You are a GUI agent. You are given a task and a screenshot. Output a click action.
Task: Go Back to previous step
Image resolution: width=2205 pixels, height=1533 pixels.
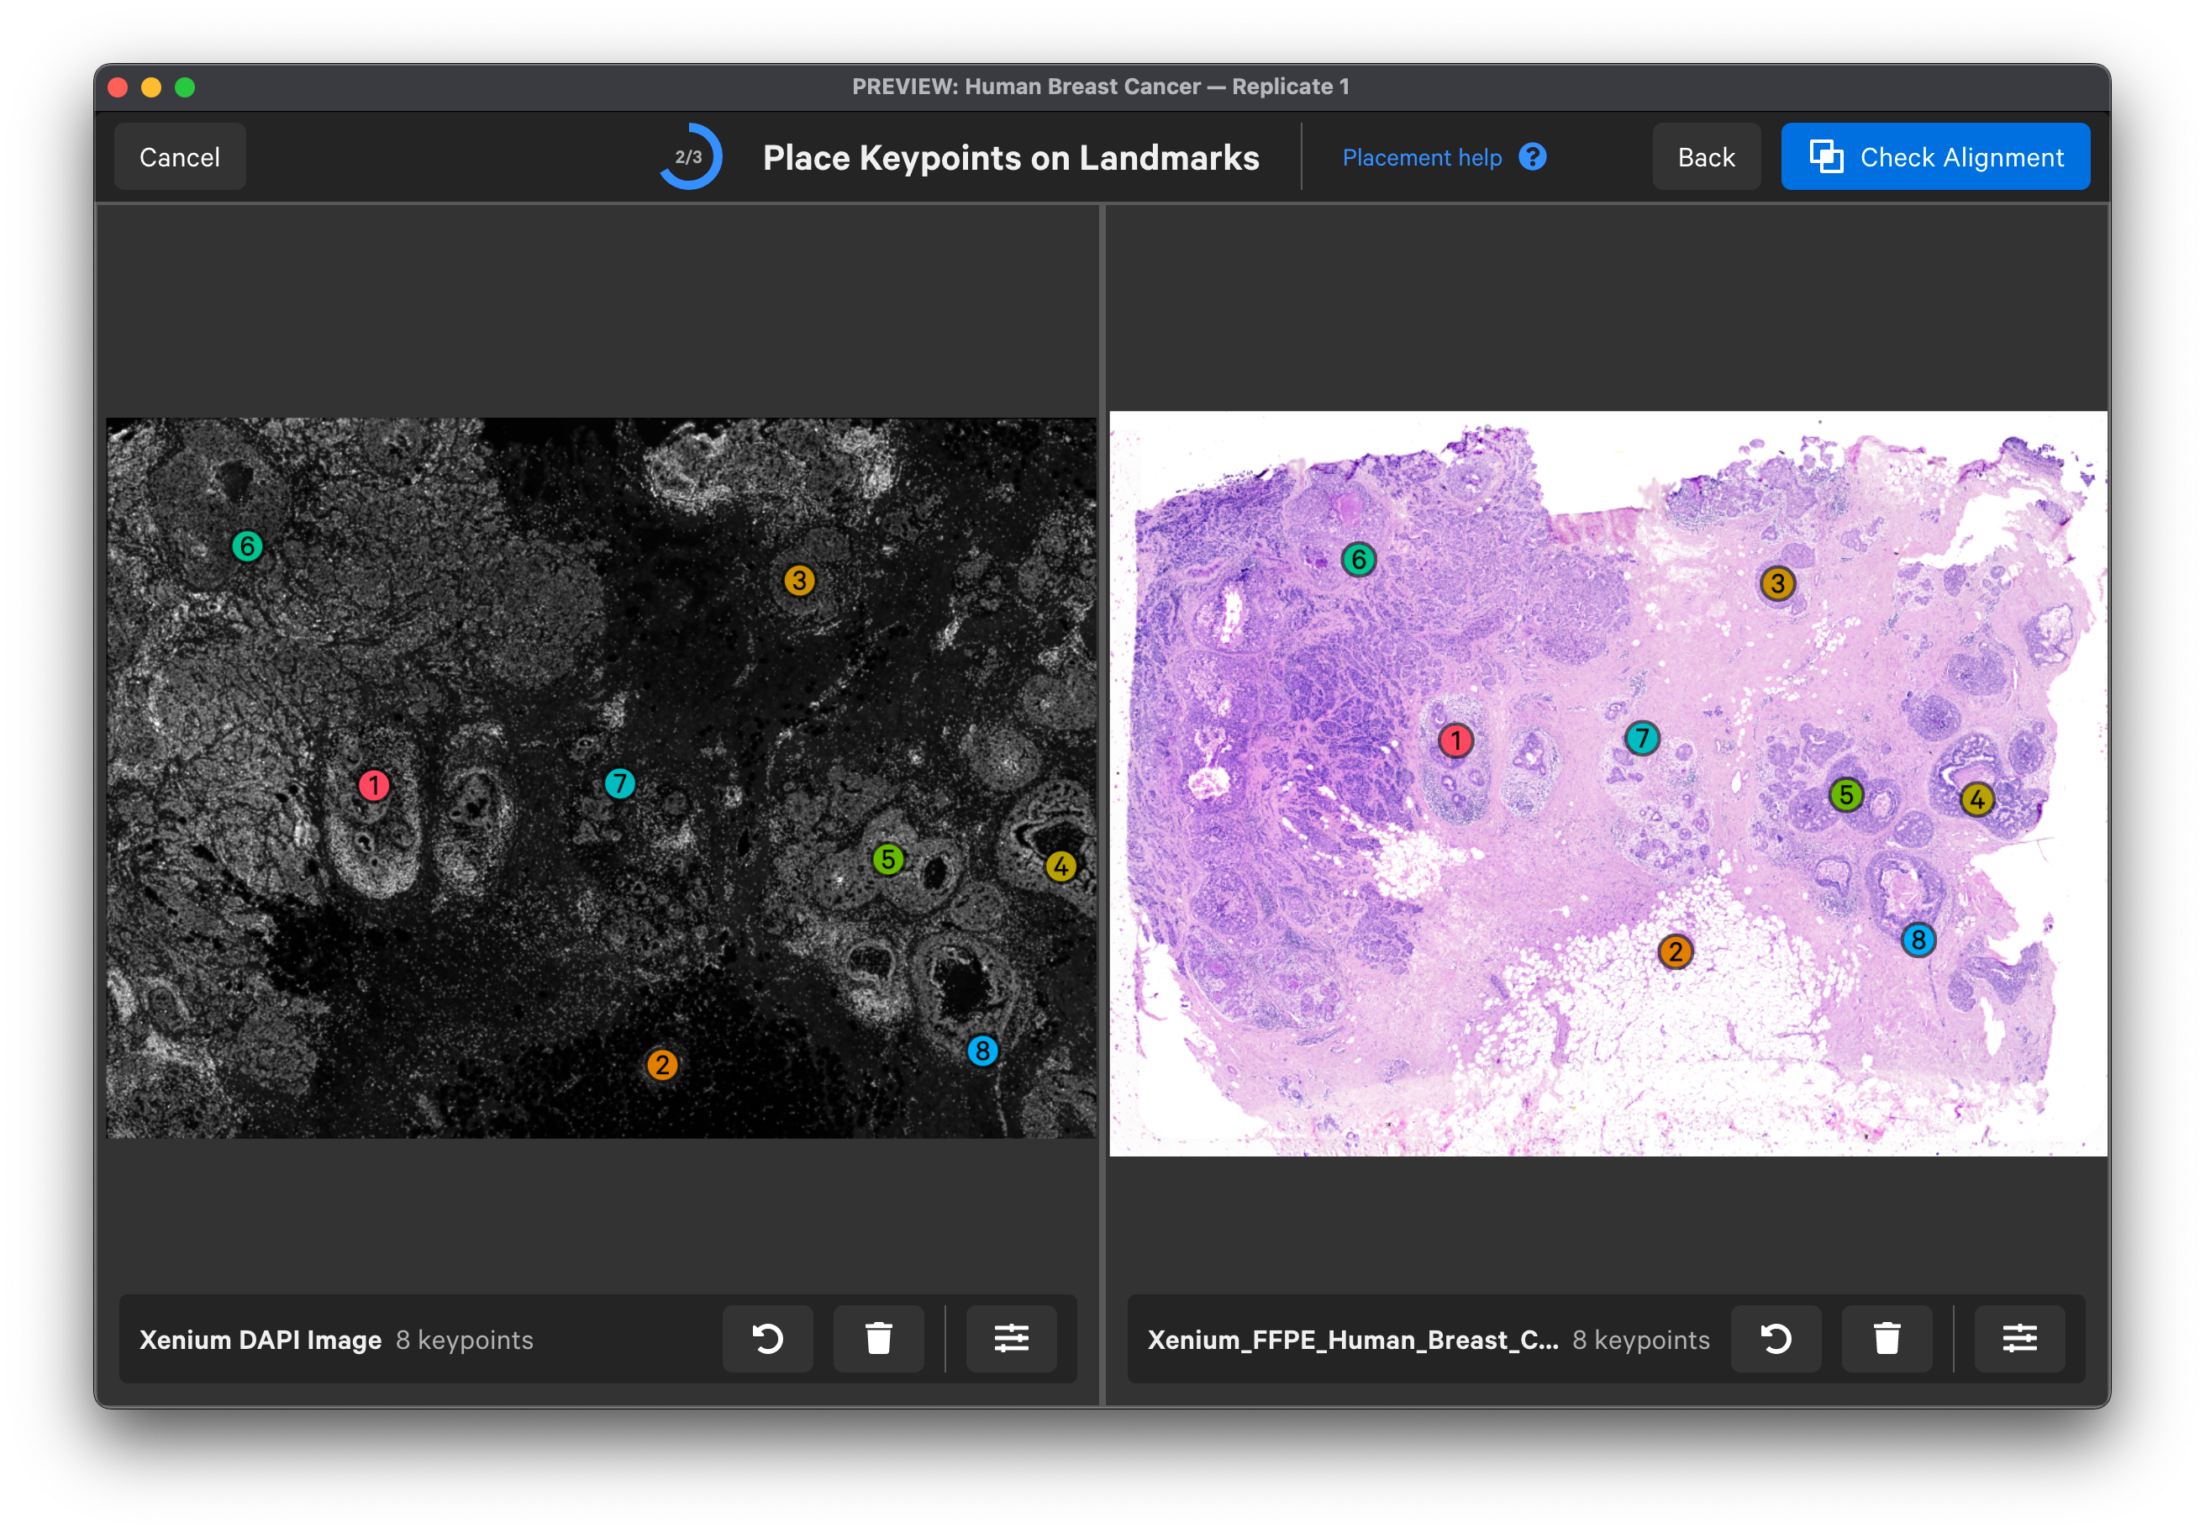click(x=1706, y=156)
